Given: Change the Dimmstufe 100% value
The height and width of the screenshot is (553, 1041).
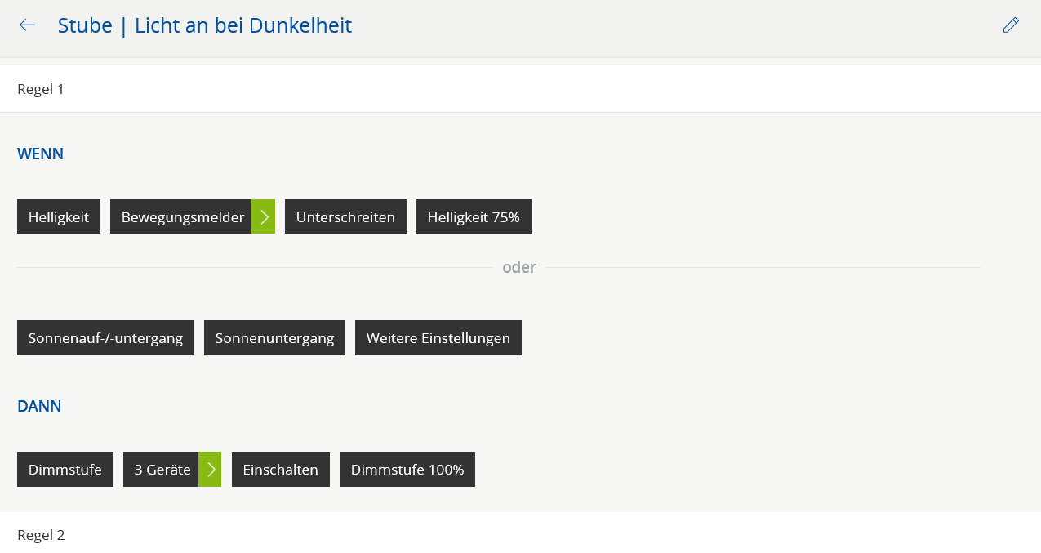Looking at the screenshot, I should pos(407,470).
